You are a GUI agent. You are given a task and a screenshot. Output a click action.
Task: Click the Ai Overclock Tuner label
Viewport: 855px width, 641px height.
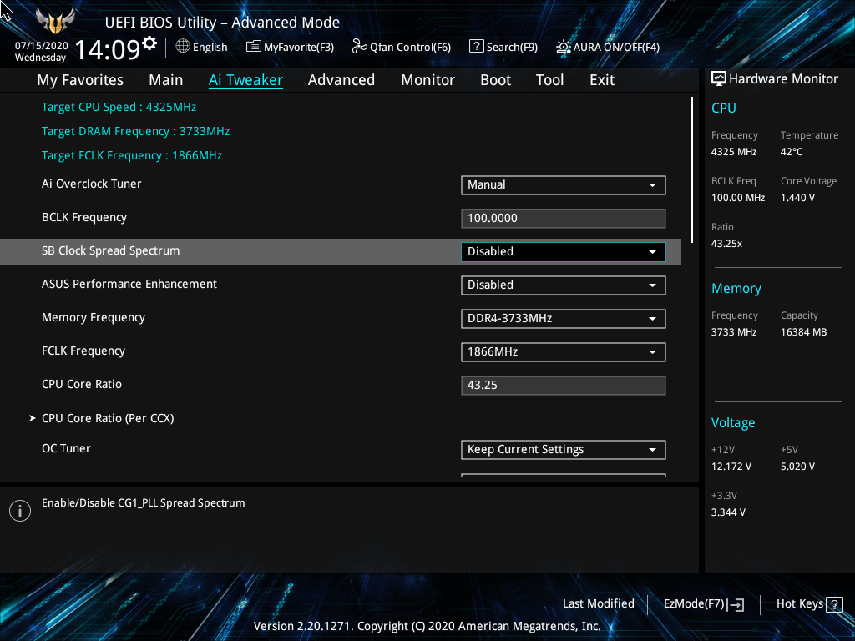pyautogui.click(x=92, y=184)
